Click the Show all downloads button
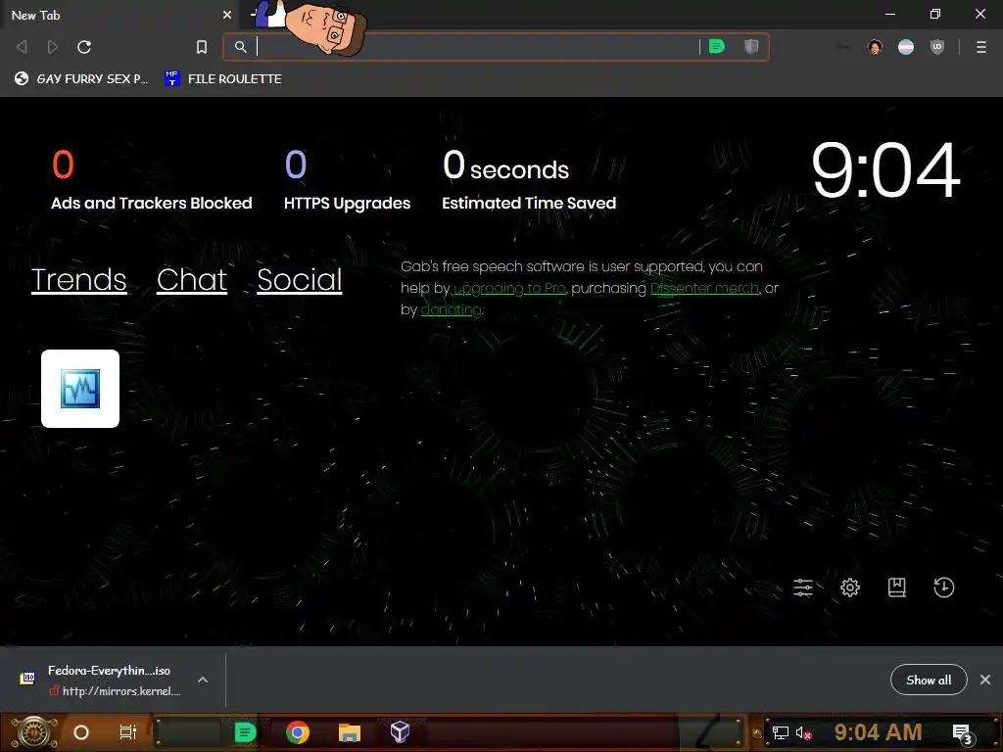This screenshot has height=752, width=1003. coord(929,680)
